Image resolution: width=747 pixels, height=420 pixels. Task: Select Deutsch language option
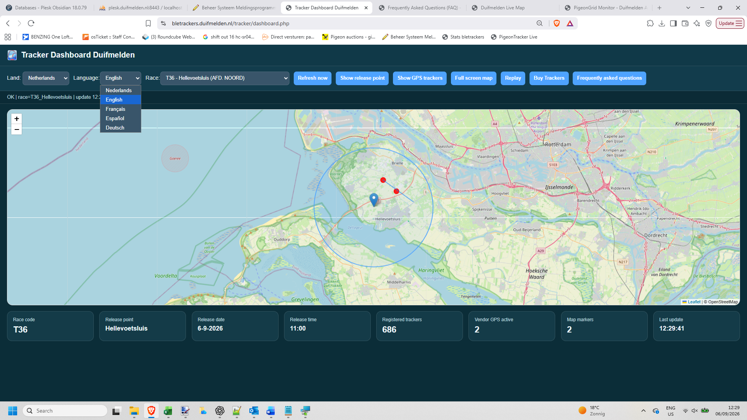click(x=120, y=128)
